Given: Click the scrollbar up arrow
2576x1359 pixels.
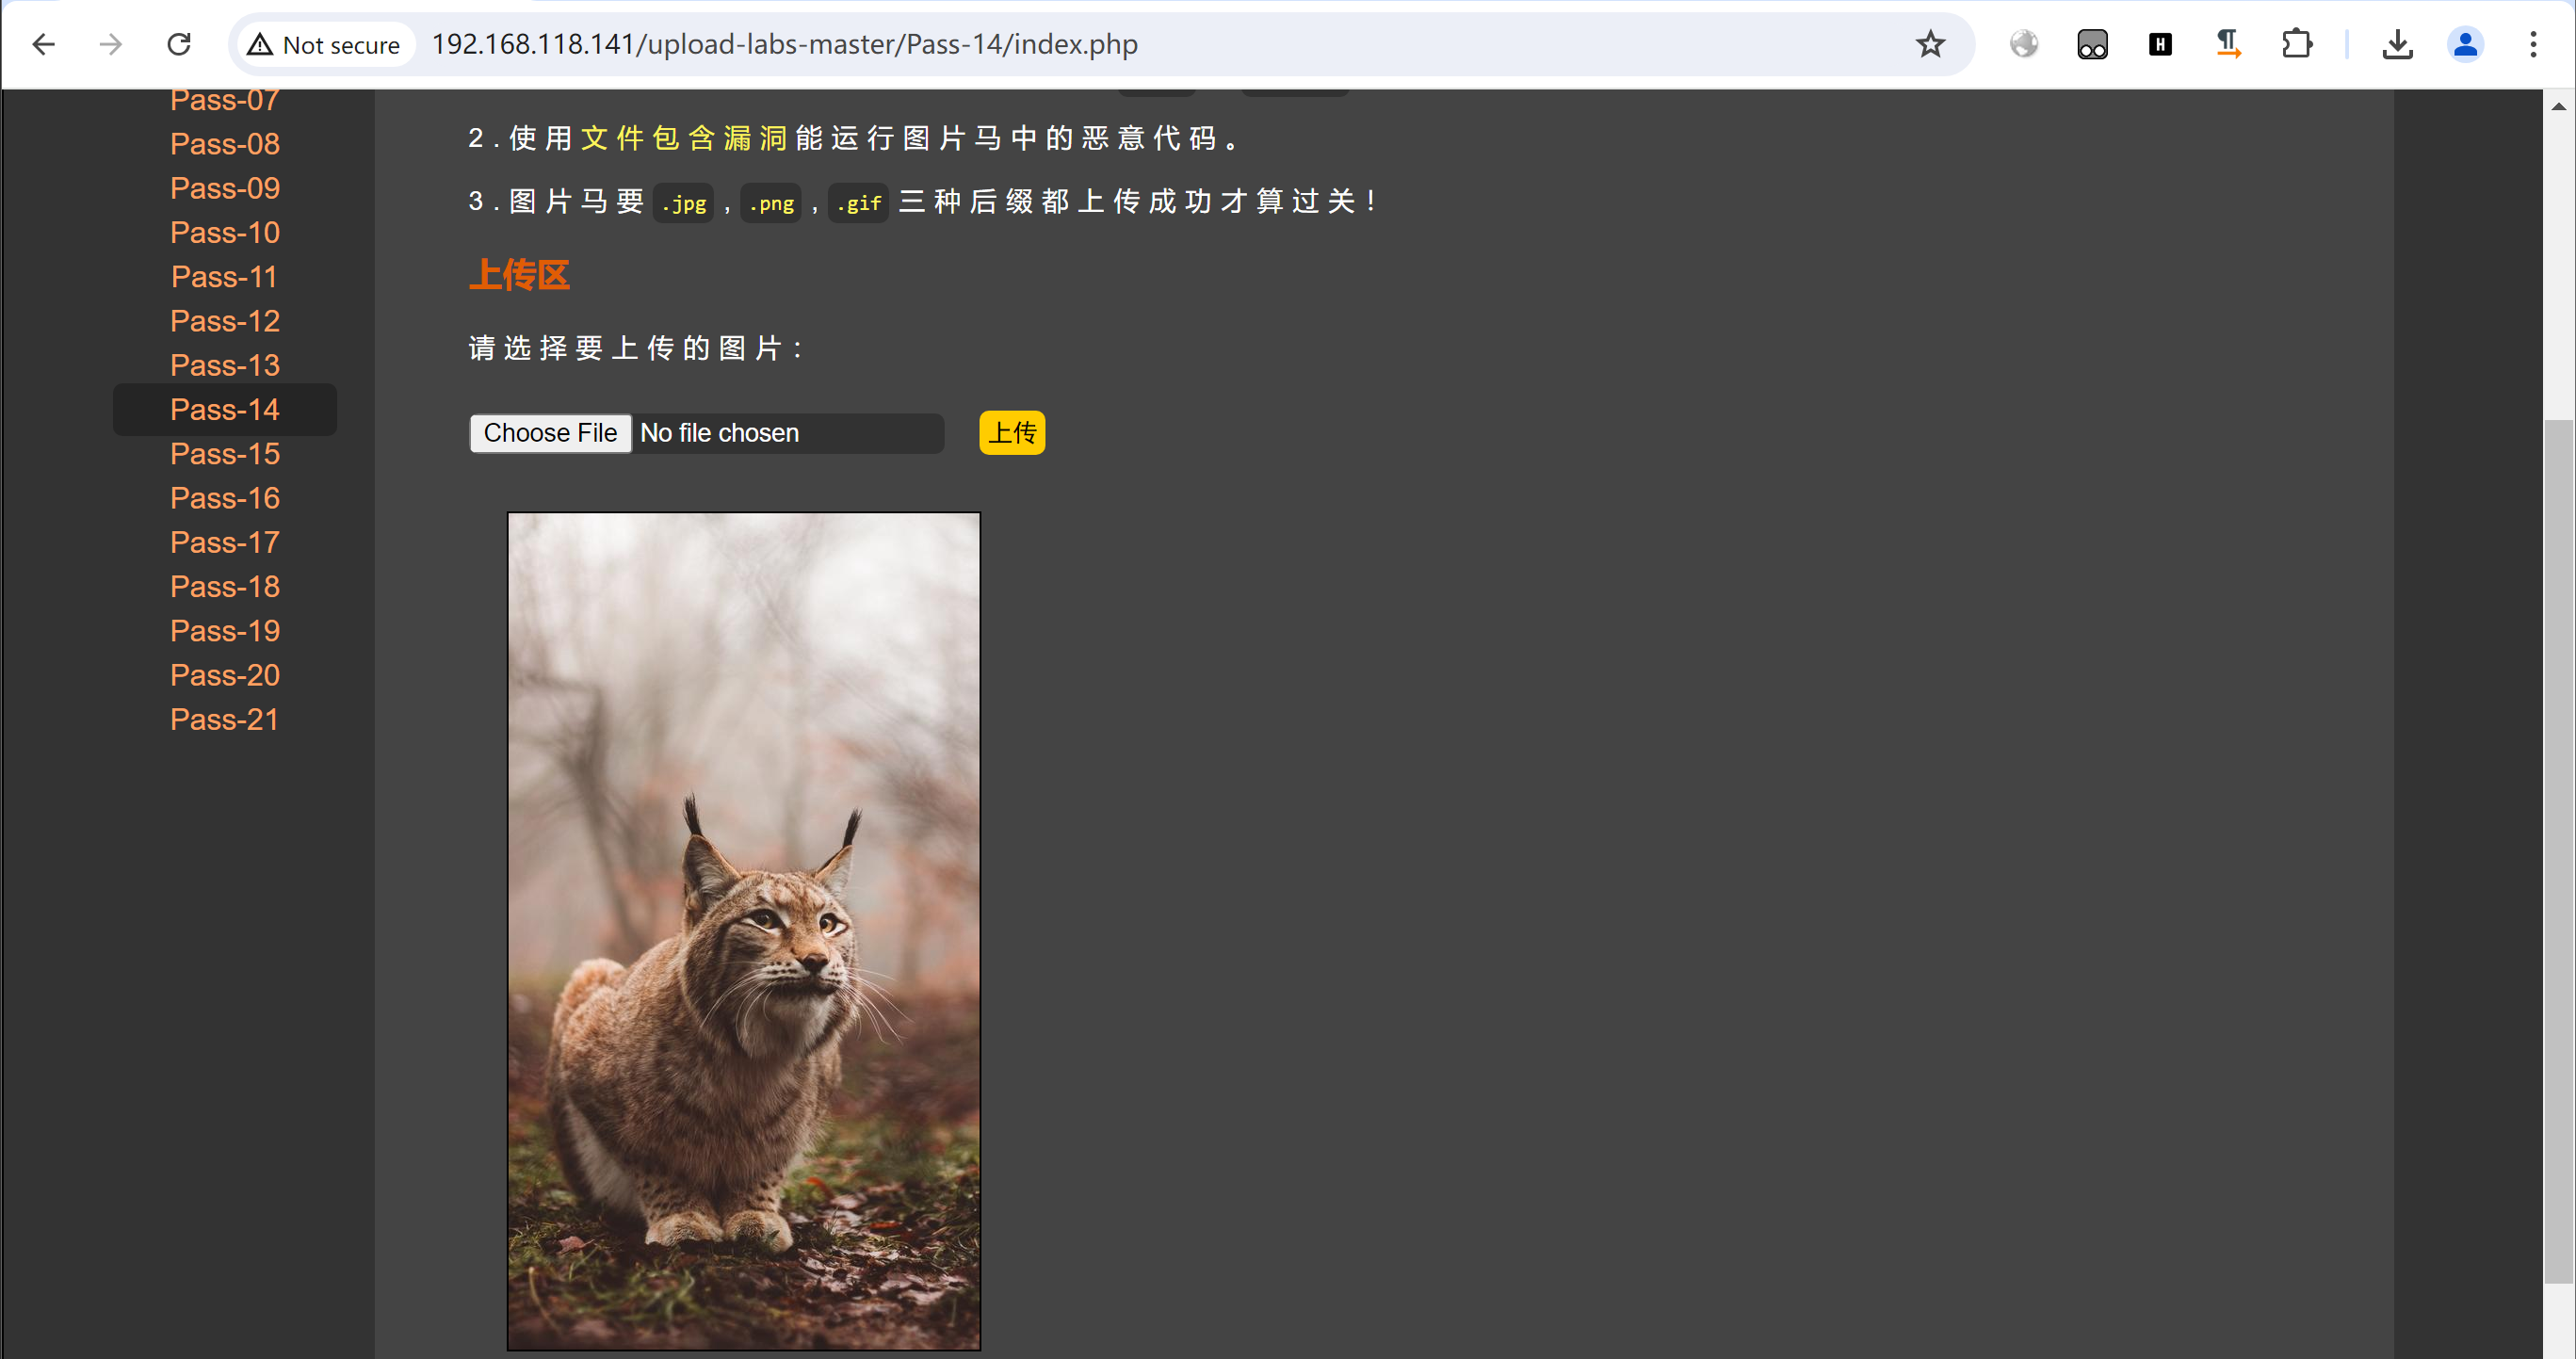Looking at the screenshot, I should pos(2558,107).
